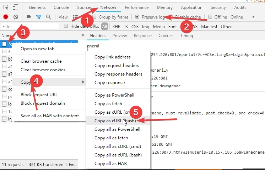Filter requests by Other
The height and width of the screenshot is (170, 265).
[x=226, y=27]
